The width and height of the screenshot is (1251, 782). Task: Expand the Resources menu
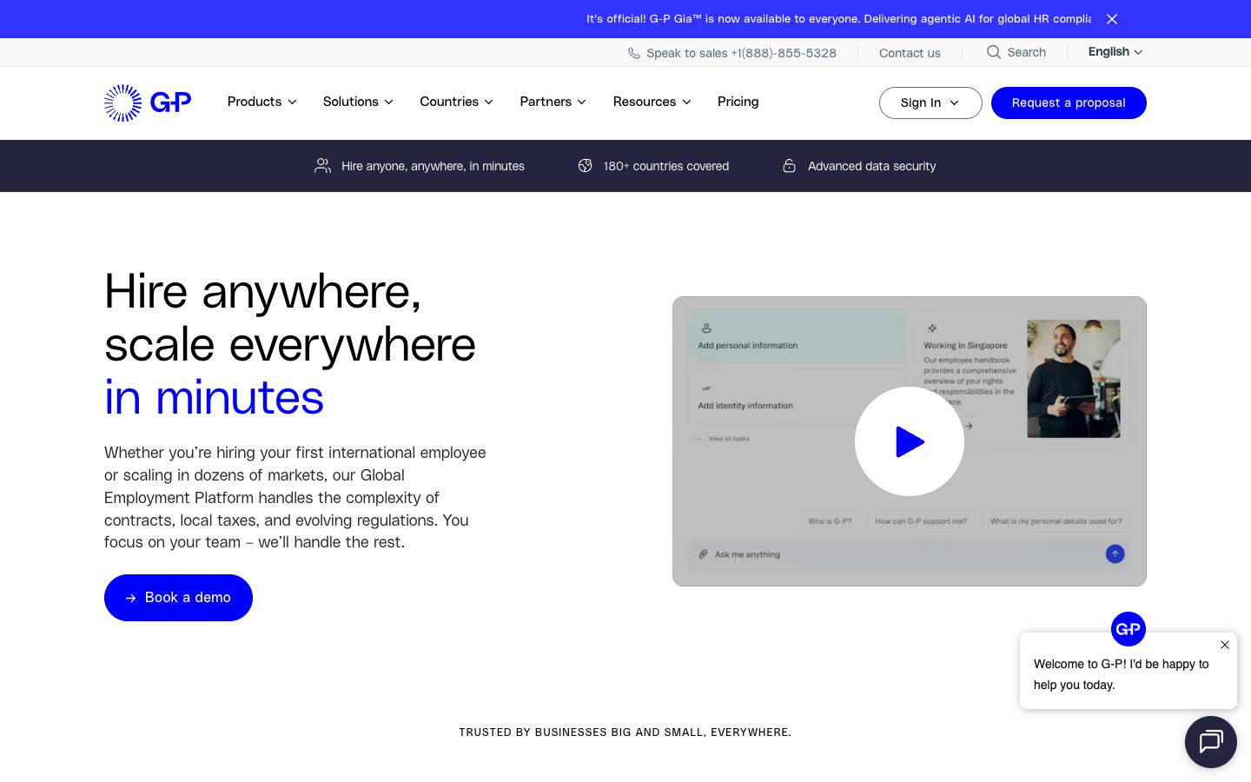652,102
